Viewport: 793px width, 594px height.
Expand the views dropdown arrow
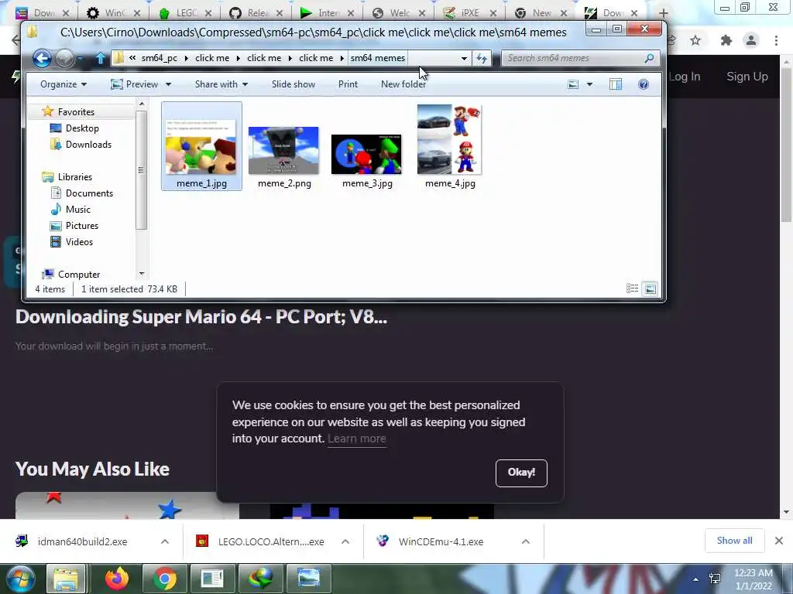(589, 84)
